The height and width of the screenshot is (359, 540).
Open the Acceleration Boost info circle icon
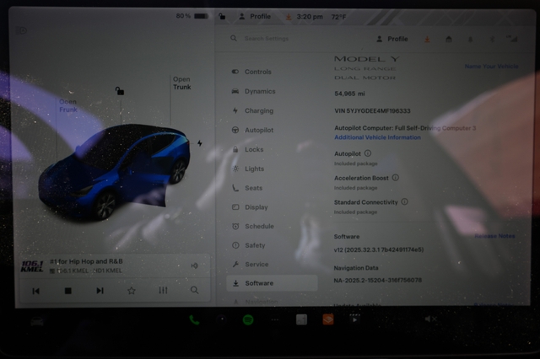[x=396, y=178]
